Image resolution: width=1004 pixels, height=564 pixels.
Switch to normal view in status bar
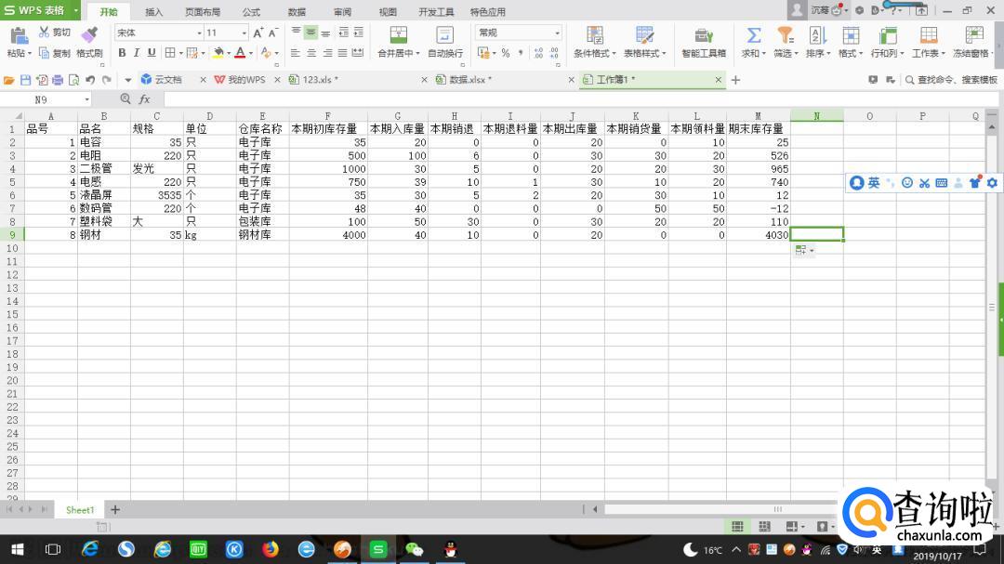pyautogui.click(x=737, y=526)
